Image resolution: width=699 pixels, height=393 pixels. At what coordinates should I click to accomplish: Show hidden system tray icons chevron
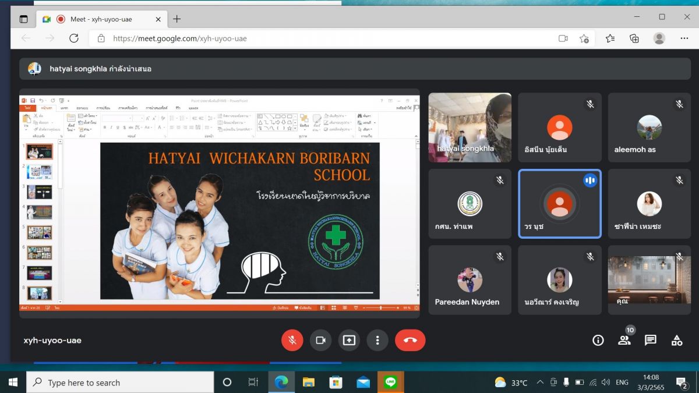coord(540,383)
